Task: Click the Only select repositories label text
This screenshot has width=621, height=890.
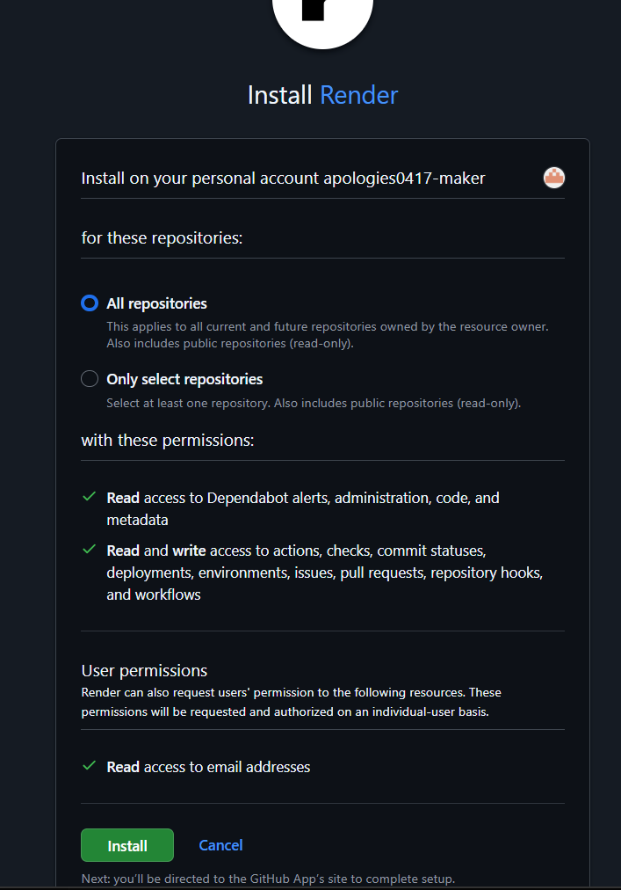Action: [184, 379]
